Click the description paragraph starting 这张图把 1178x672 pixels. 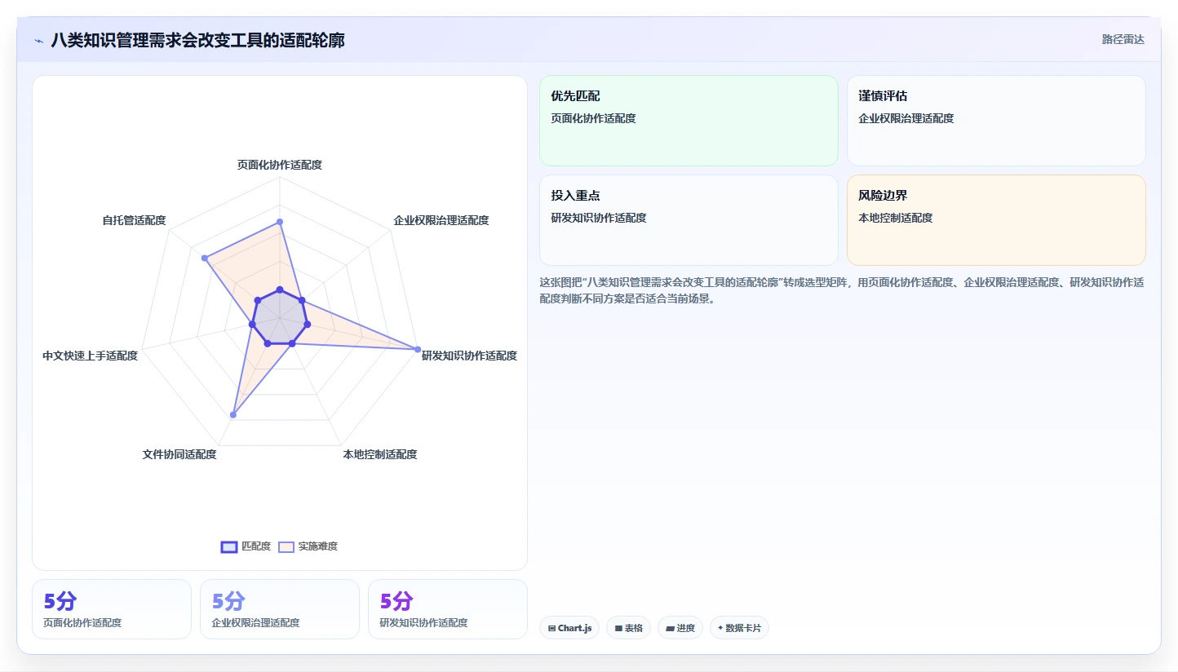(x=842, y=290)
